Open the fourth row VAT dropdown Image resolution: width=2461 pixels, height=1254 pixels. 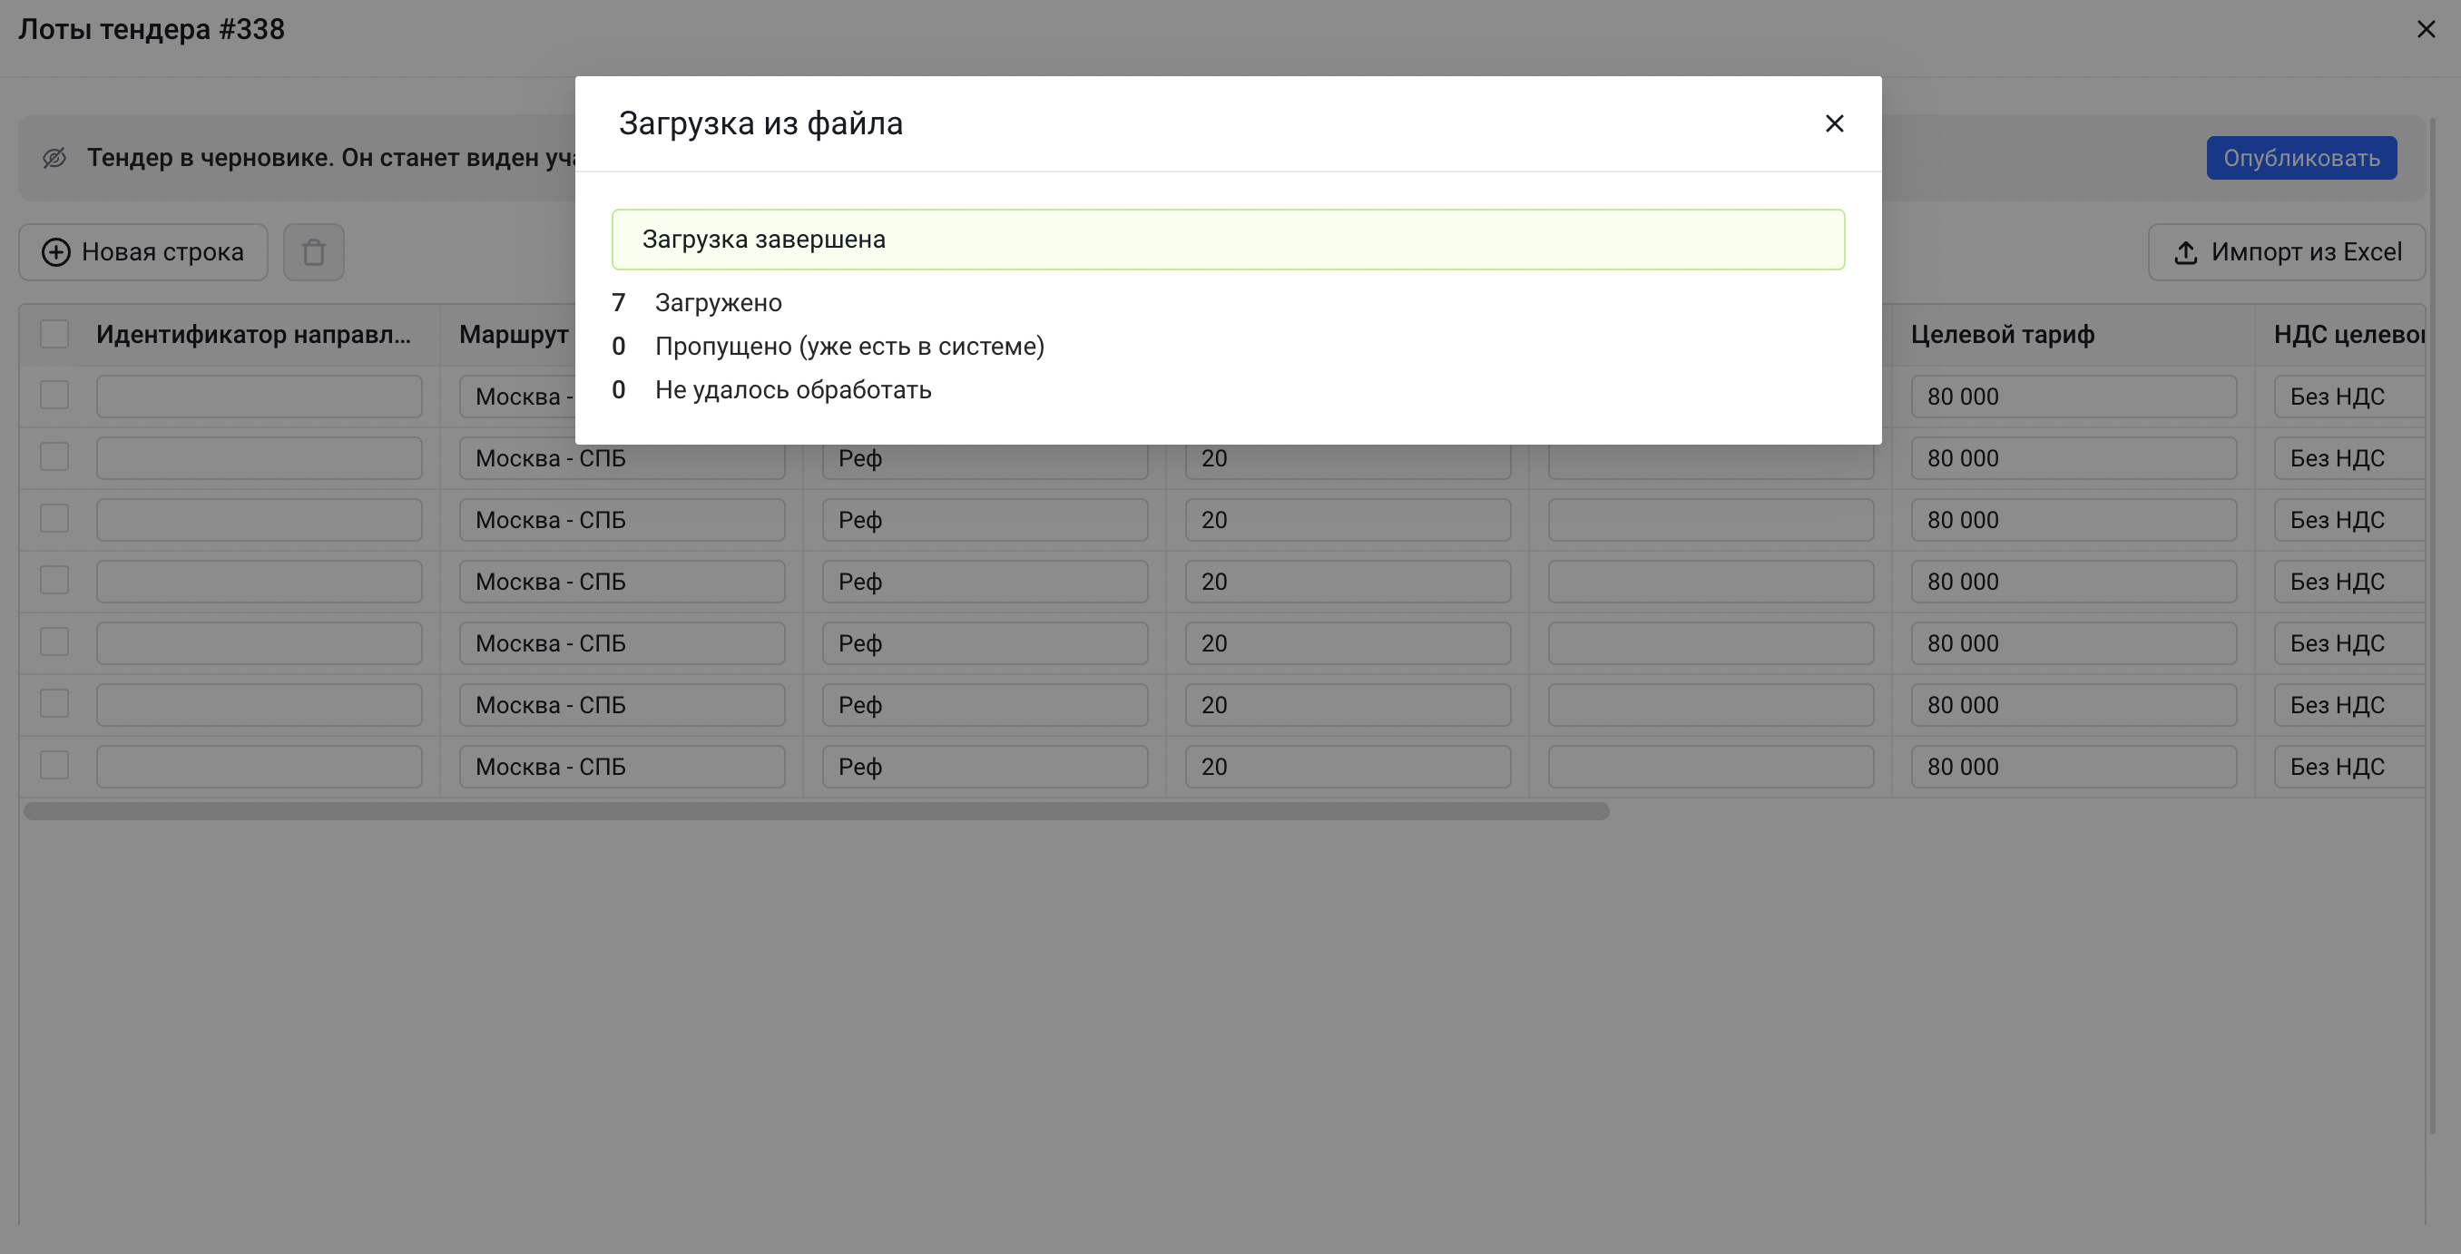pyautogui.click(x=2348, y=582)
